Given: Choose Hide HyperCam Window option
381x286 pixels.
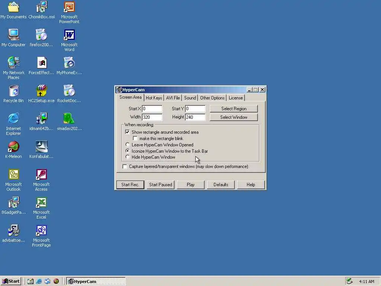Looking at the screenshot, I should pos(127,157).
